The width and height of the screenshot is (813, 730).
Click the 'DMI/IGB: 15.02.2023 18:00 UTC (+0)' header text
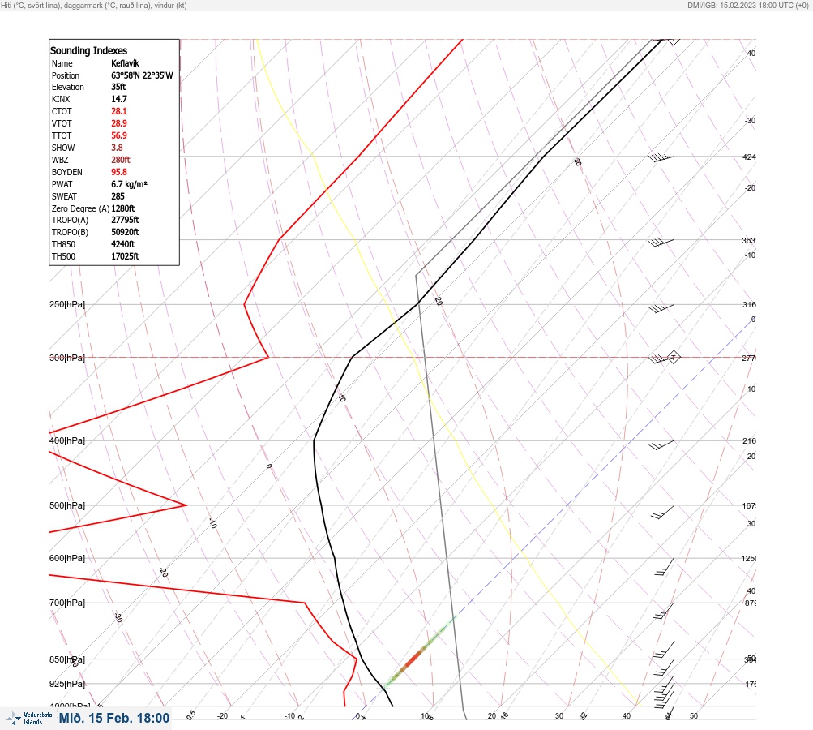click(x=747, y=5)
